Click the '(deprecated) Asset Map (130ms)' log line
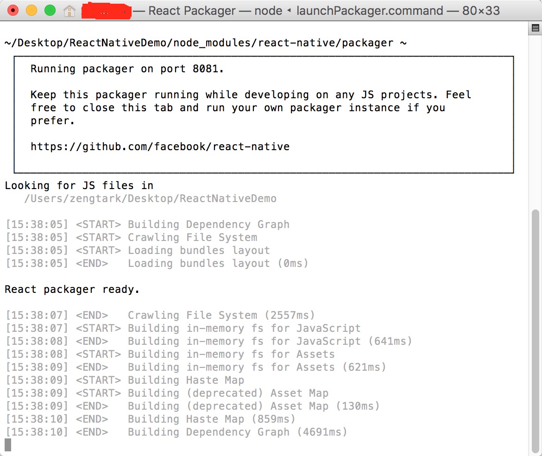 (193, 406)
